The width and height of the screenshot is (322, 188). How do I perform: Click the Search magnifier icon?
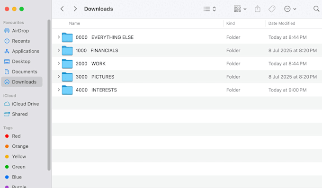316,9
